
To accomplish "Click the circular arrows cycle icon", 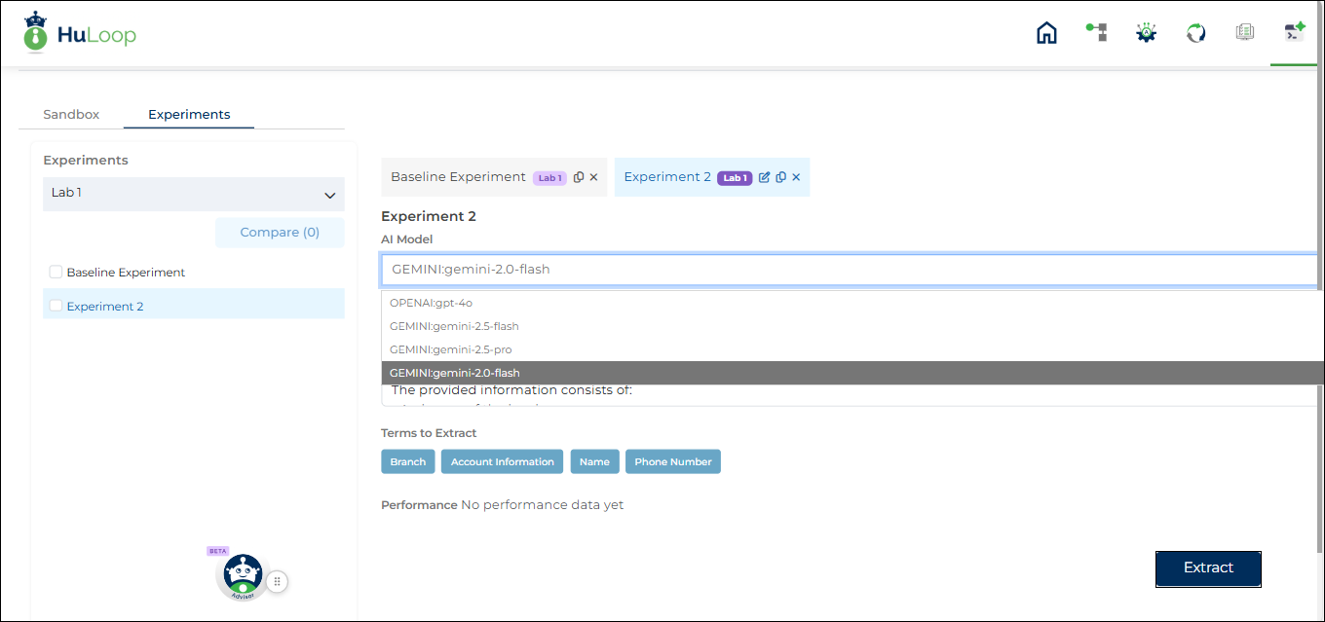I will pyautogui.click(x=1195, y=33).
